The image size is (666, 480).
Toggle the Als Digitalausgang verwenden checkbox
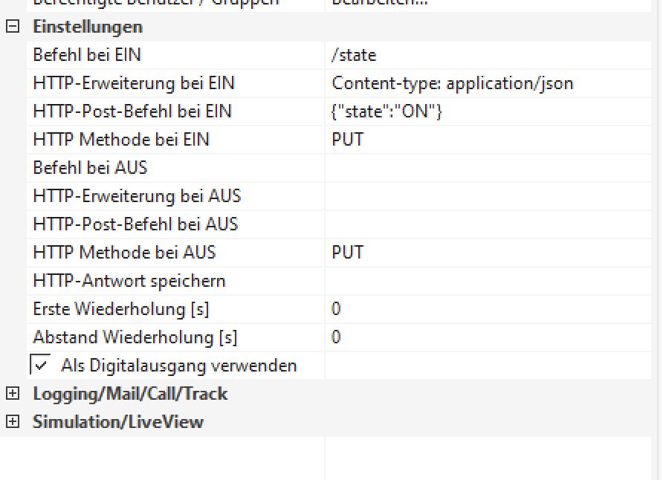tap(39, 365)
